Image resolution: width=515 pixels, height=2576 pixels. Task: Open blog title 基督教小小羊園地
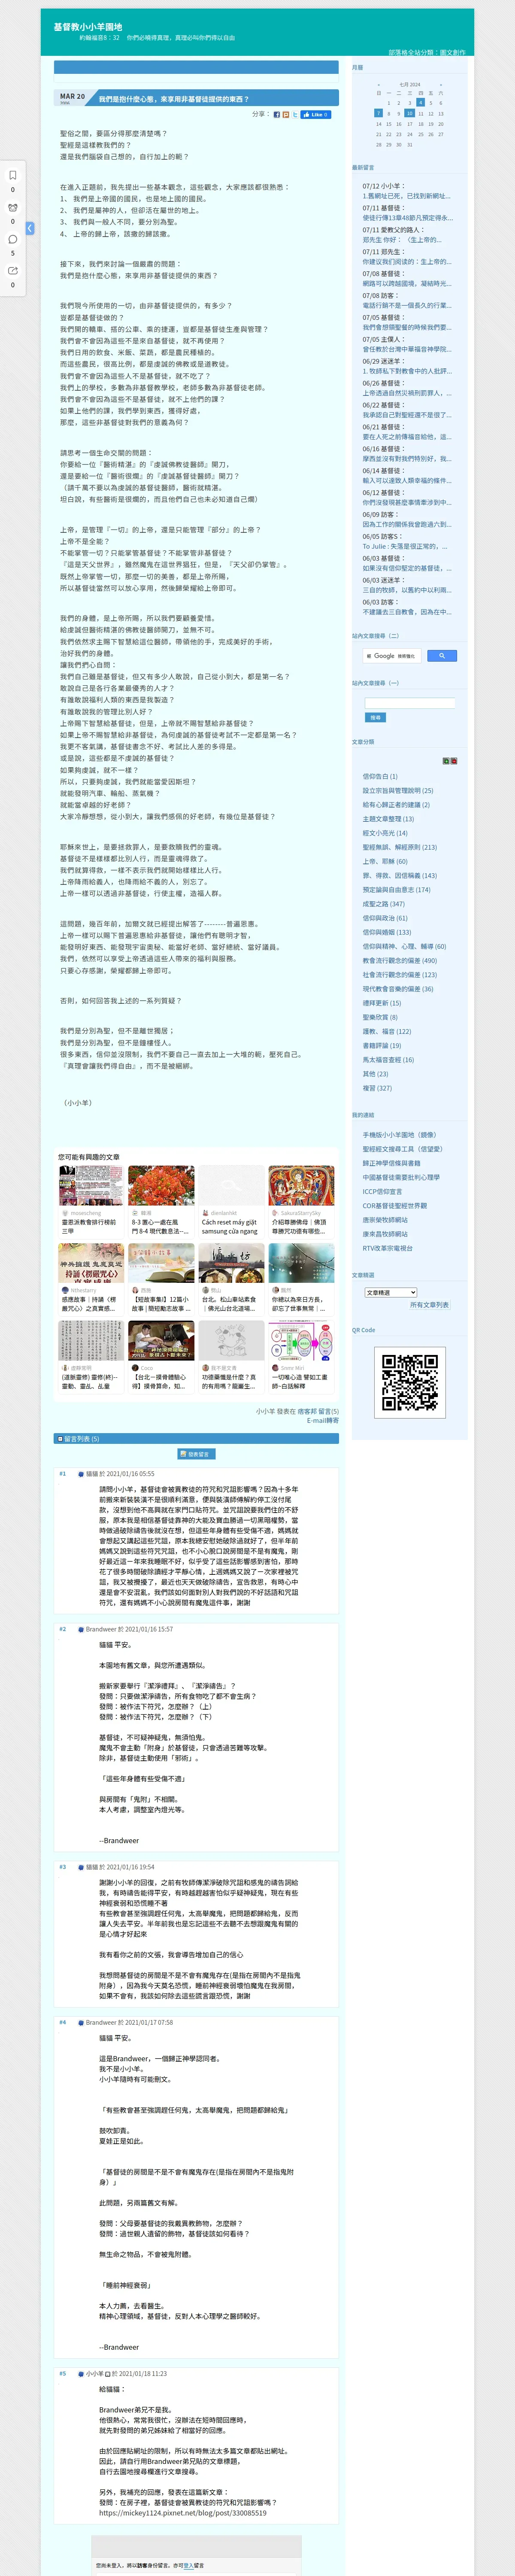[88, 27]
